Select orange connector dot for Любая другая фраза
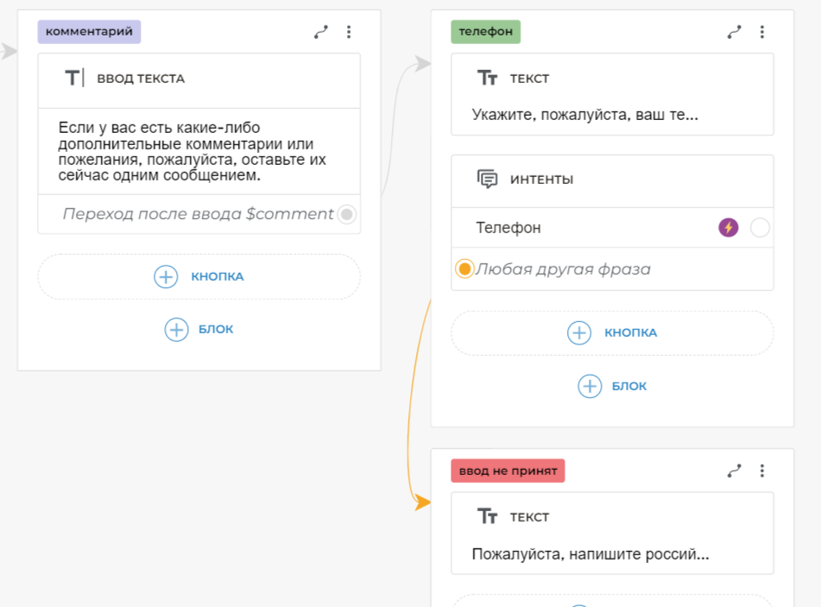 pos(464,269)
